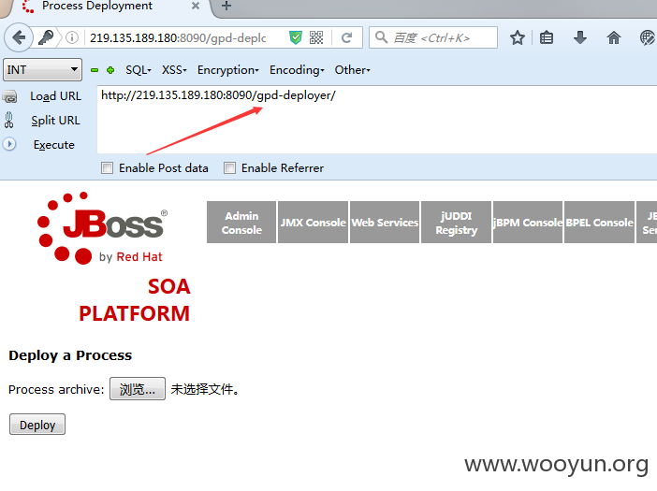
Task: Reload the page with the refresh icon
Action: pos(346,38)
